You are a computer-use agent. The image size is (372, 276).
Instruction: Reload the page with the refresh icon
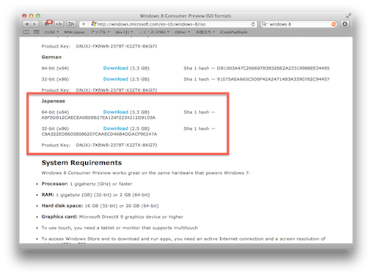(x=253, y=24)
